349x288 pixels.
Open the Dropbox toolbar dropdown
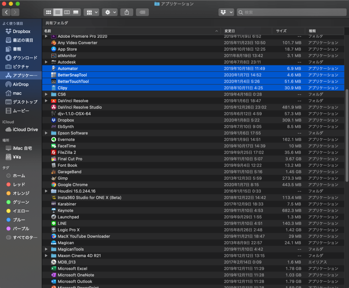coord(226,12)
